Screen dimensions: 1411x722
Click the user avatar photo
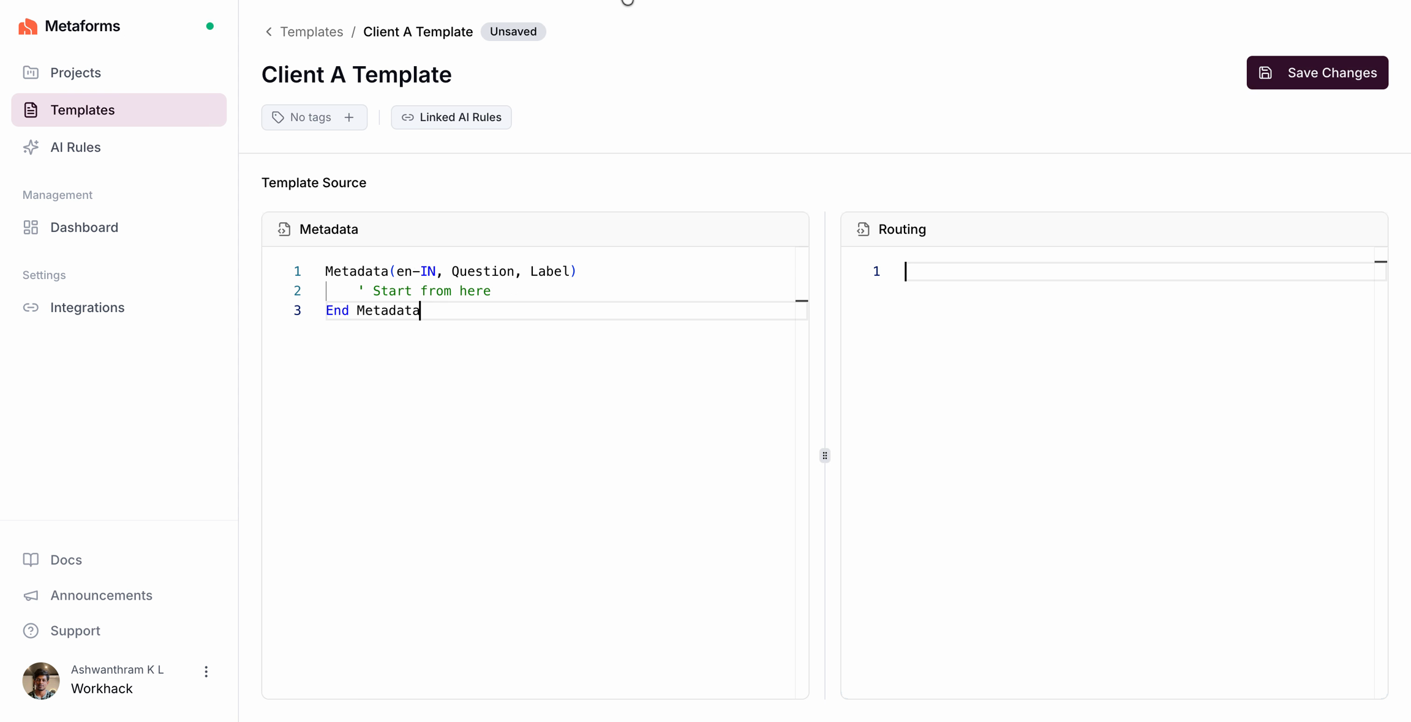click(41, 680)
